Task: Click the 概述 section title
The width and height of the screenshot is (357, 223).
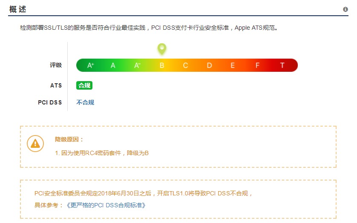Action: coord(18,9)
